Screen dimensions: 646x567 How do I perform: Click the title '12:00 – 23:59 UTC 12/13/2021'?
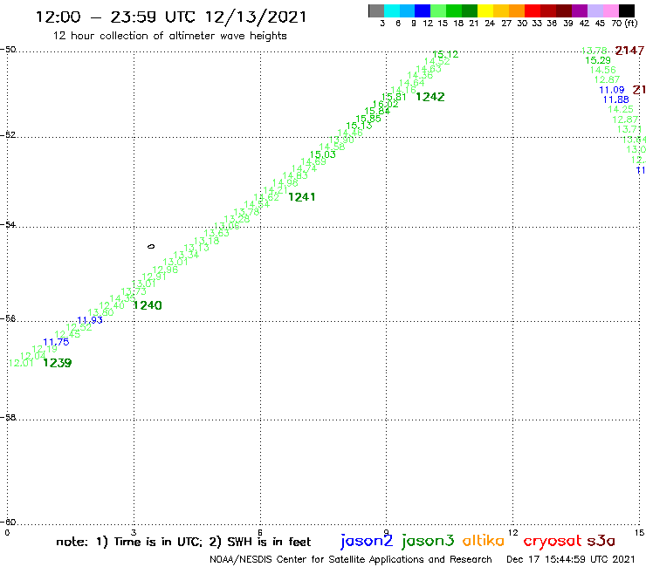click(x=171, y=17)
